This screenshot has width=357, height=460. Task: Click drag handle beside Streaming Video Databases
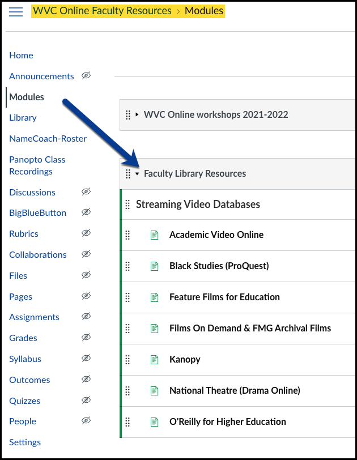pos(127,205)
